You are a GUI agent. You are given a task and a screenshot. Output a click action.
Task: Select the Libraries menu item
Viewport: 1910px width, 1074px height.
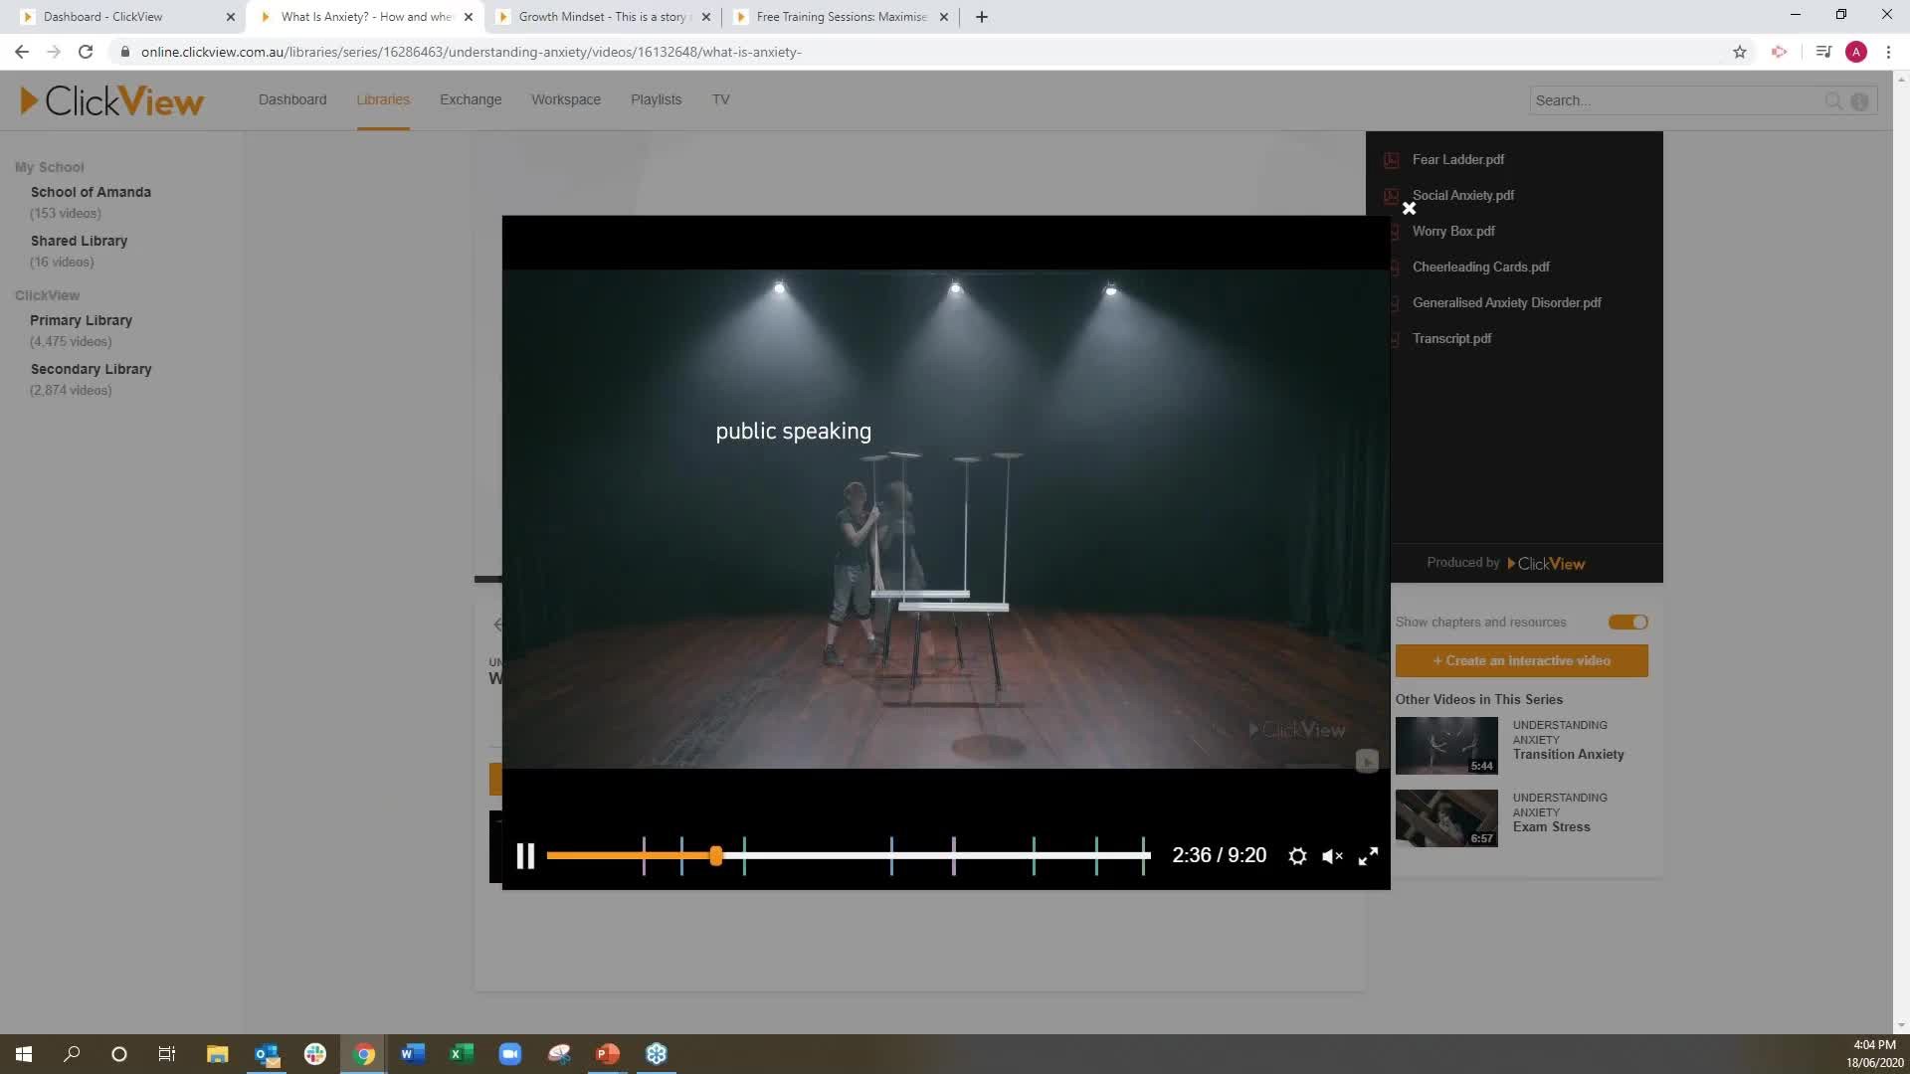pyautogui.click(x=383, y=99)
